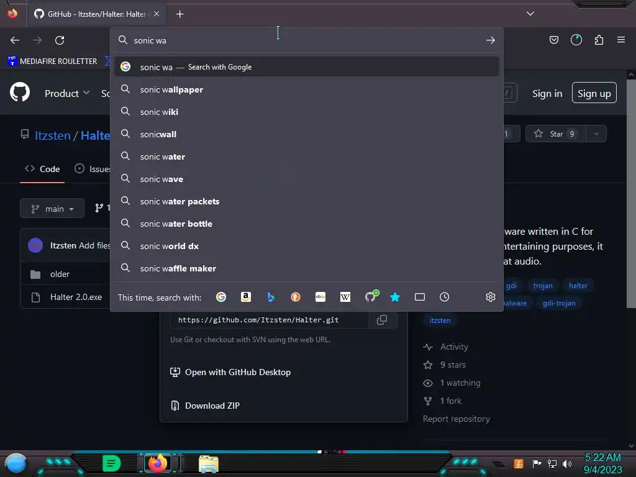This screenshot has height=477, width=636.
Task: Search this time with Amazon icon
Action: [246, 297]
